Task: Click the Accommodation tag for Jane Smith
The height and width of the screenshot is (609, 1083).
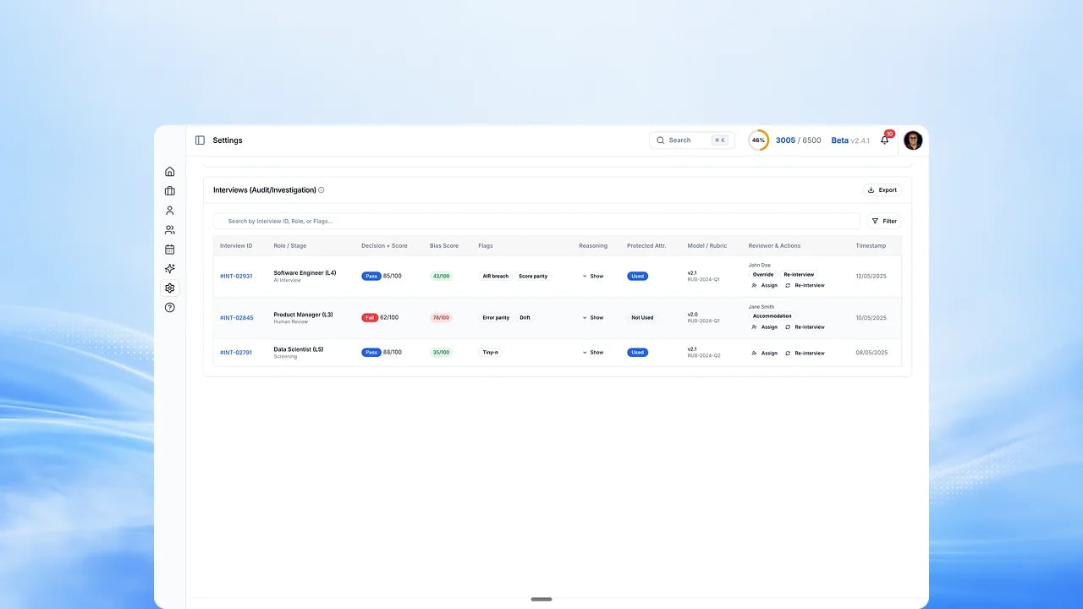Action: coord(772,316)
